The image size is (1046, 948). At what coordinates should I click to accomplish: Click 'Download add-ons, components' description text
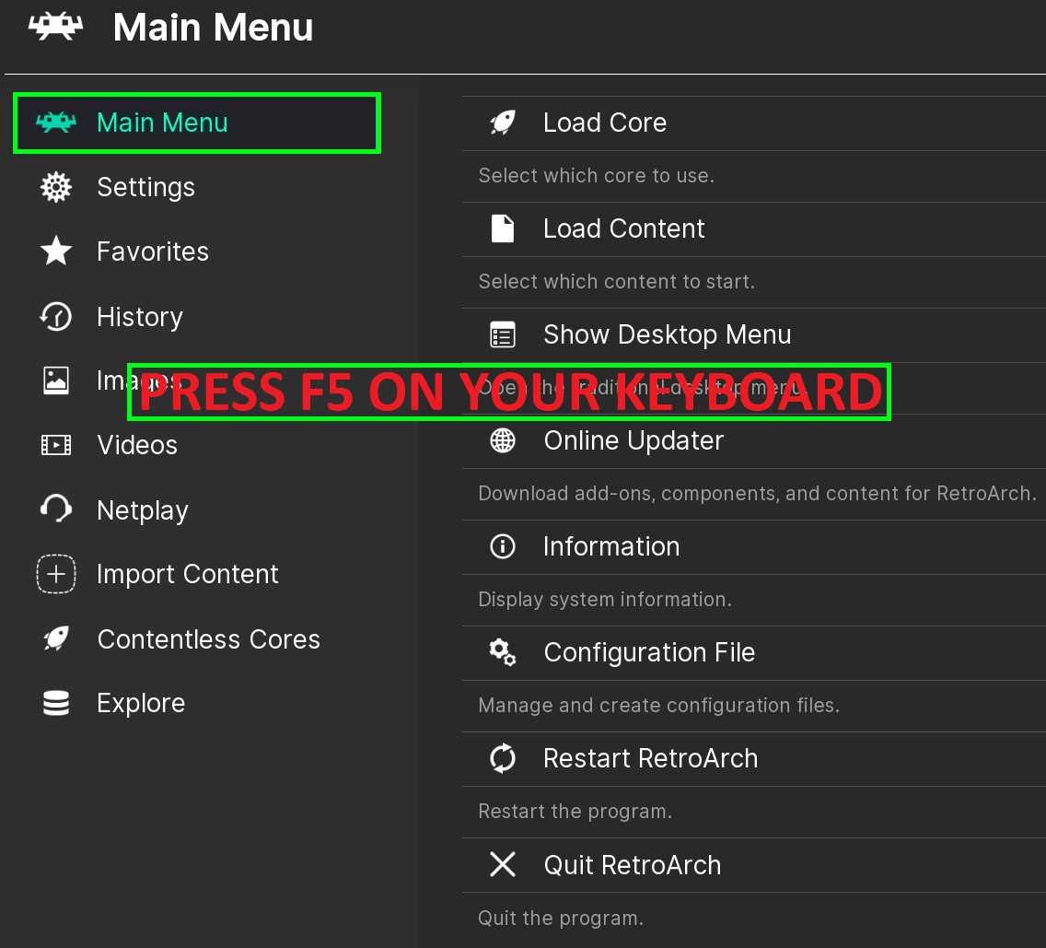[x=757, y=494]
